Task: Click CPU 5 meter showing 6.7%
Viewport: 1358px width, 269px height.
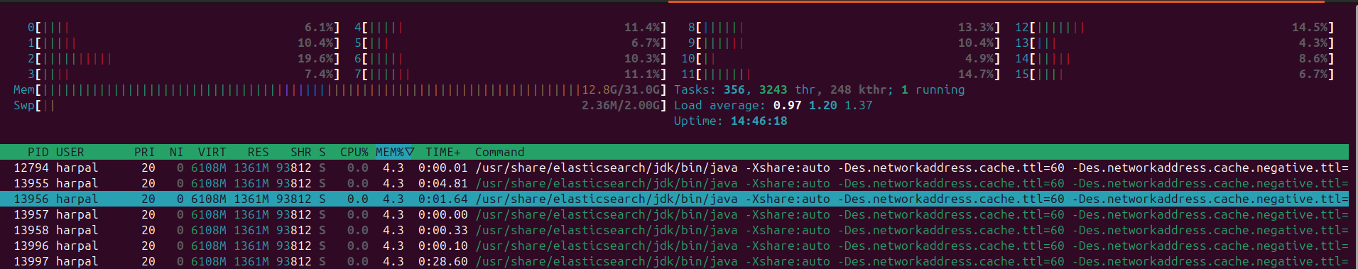Action: 510,43
